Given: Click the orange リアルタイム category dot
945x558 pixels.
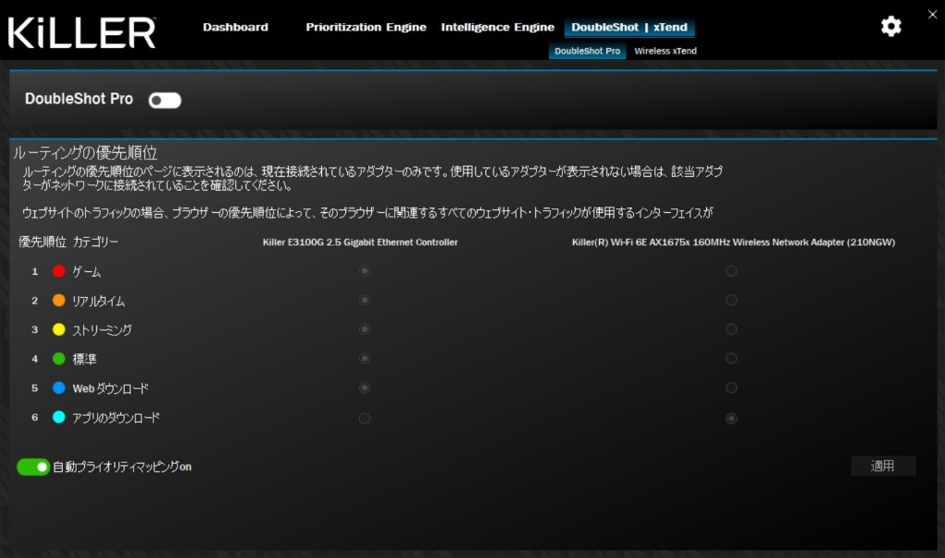Looking at the screenshot, I should tap(58, 300).
